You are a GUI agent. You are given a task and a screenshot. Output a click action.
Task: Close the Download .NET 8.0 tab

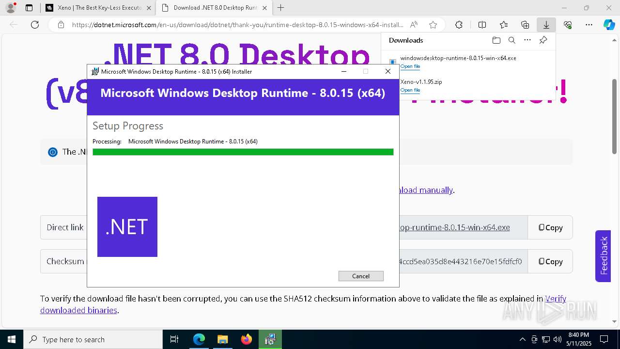tap(264, 8)
